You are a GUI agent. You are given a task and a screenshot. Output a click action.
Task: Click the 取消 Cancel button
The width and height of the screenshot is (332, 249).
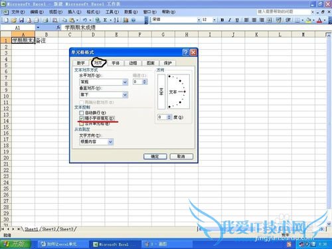pos(181,157)
